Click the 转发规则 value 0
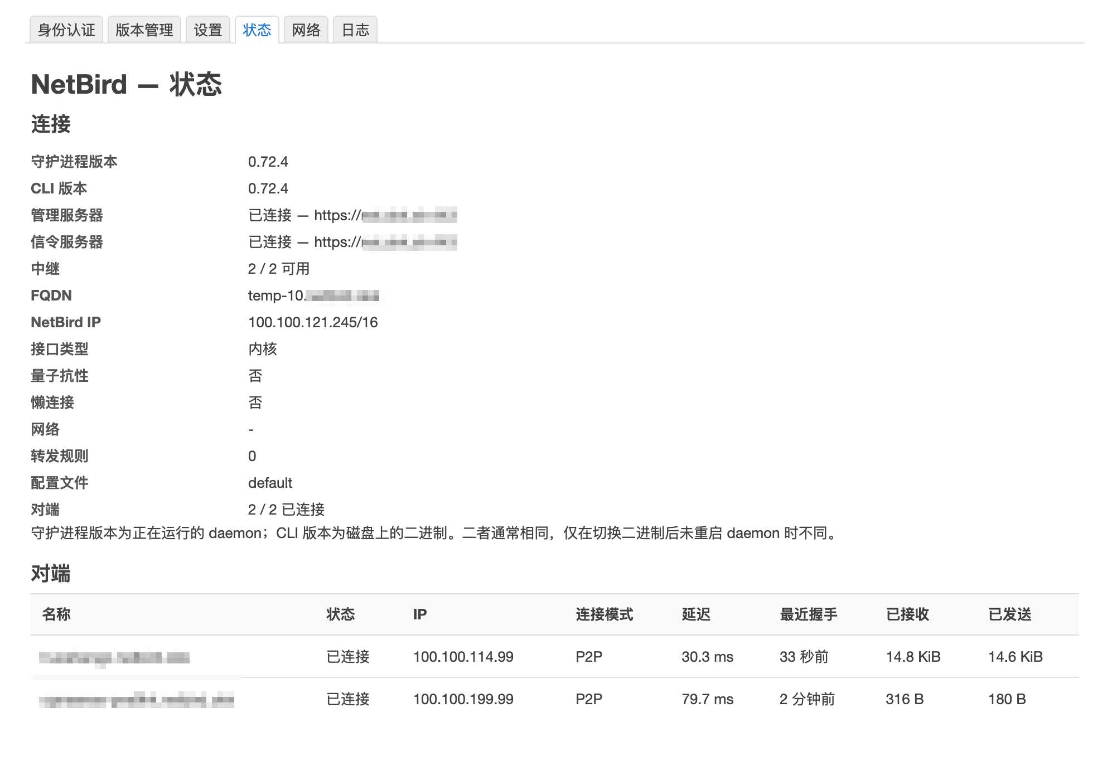The height and width of the screenshot is (766, 1102). tap(252, 456)
